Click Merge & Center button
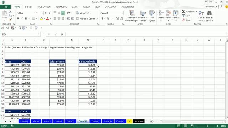228x128 pixels. [x=86, y=18]
